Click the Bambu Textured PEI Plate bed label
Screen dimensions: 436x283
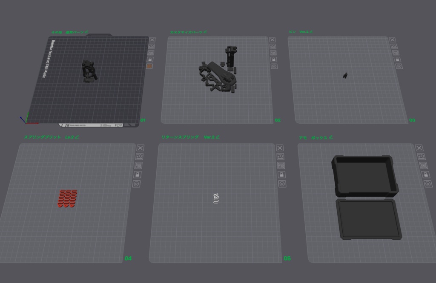click(49, 59)
